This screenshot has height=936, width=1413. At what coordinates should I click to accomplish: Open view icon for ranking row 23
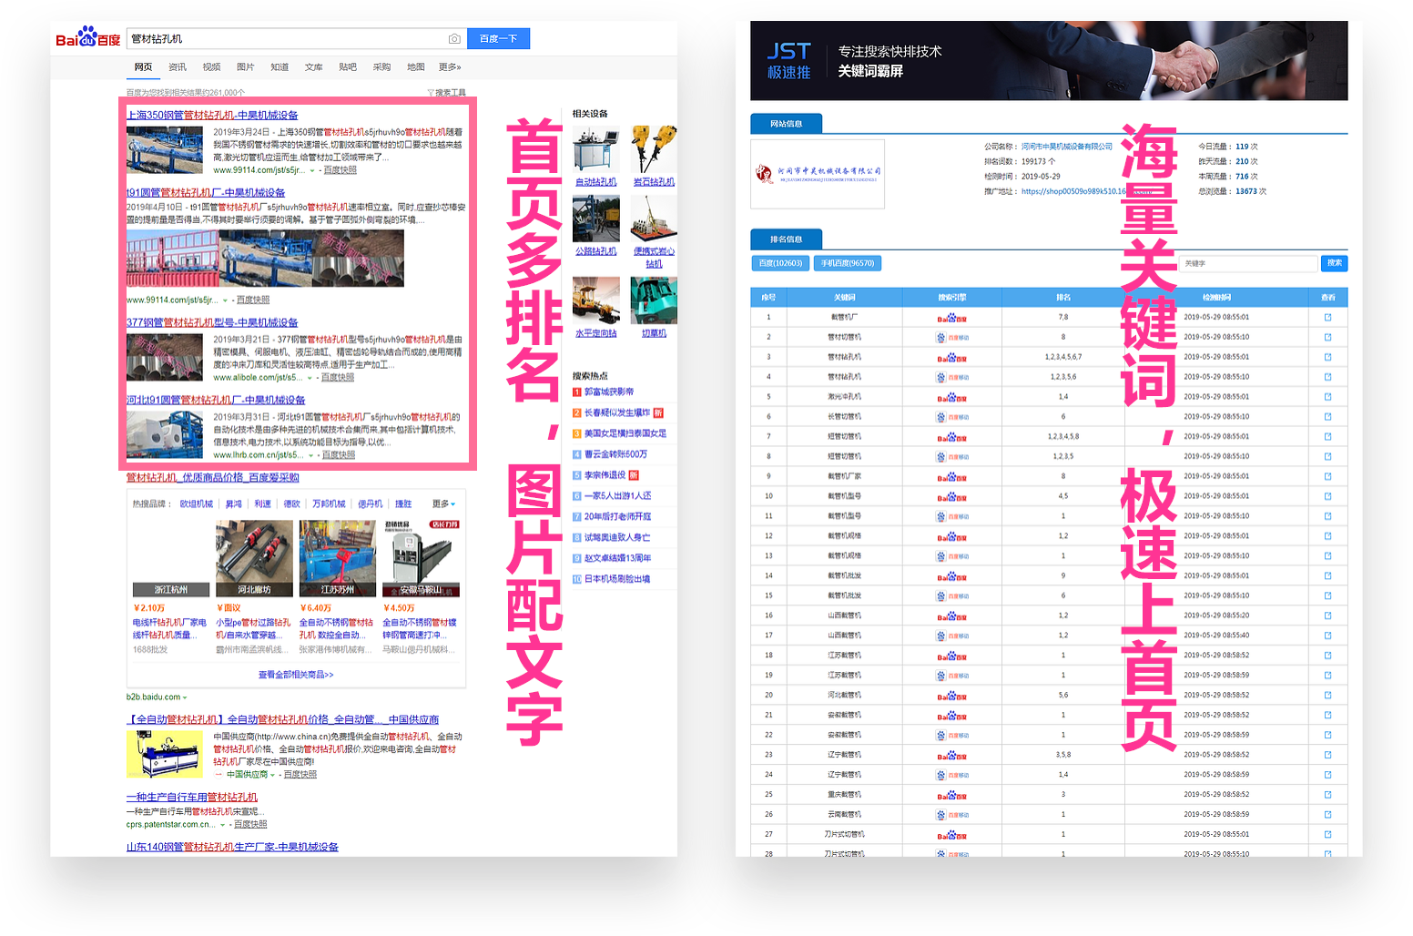point(1327,755)
